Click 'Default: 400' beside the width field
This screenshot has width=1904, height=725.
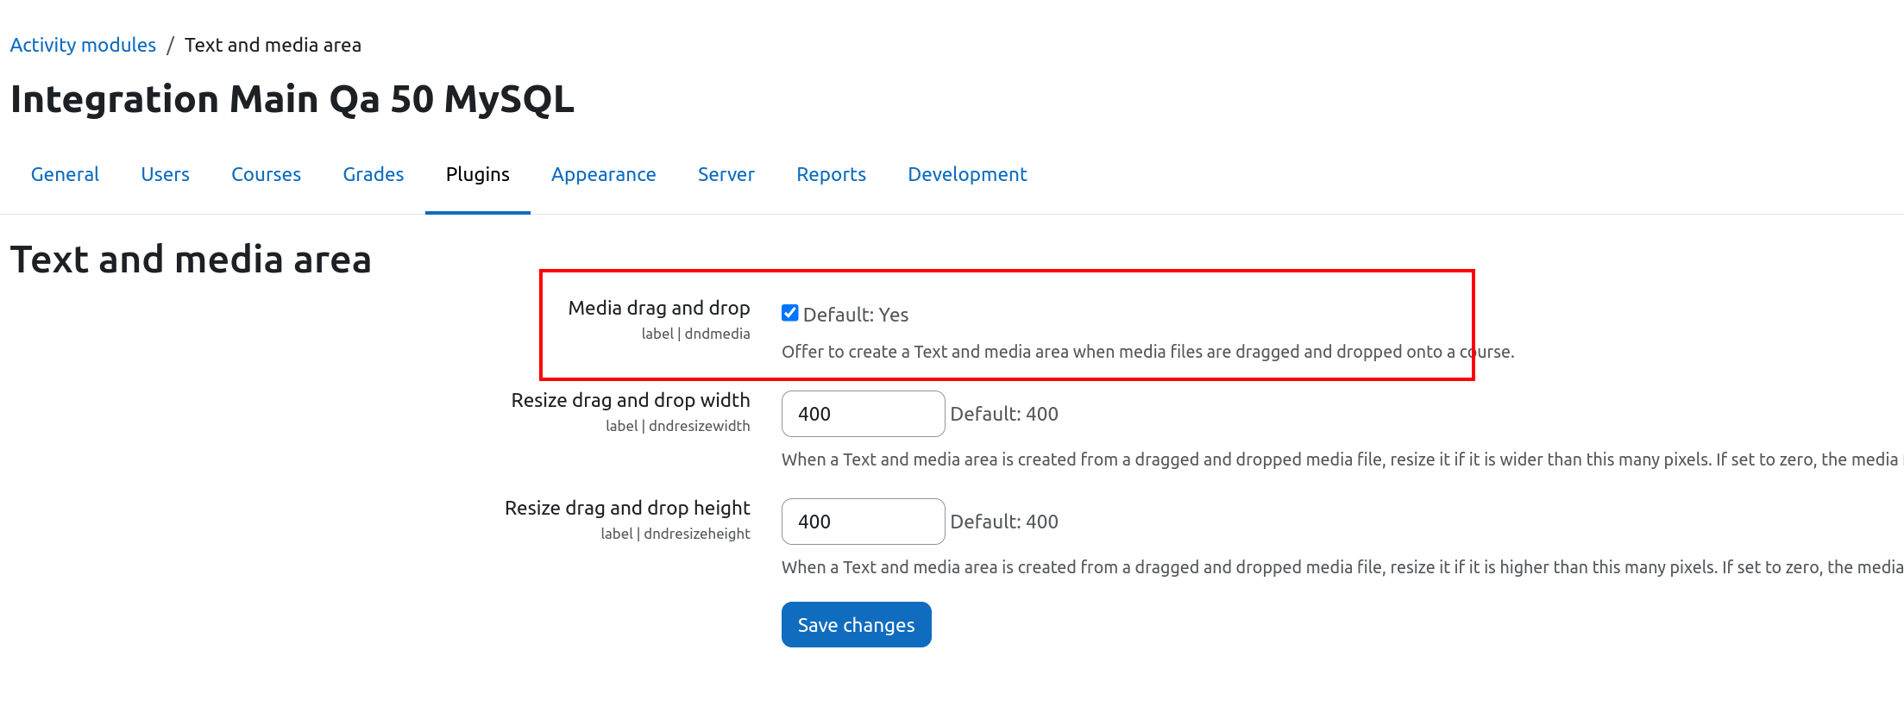pyautogui.click(x=1003, y=414)
